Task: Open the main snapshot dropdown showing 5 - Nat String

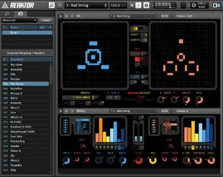Action: click(86, 5)
